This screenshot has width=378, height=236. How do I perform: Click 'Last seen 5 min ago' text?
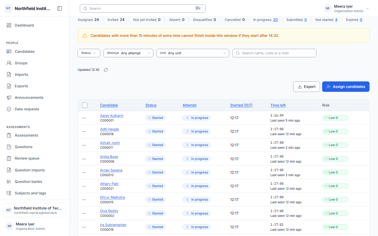[285, 121]
